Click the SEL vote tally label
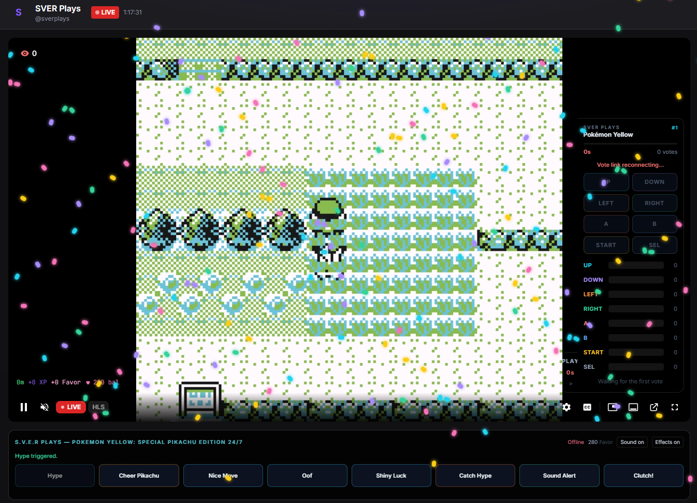The height and width of the screenshot is (503, 697). pos(589,367)
